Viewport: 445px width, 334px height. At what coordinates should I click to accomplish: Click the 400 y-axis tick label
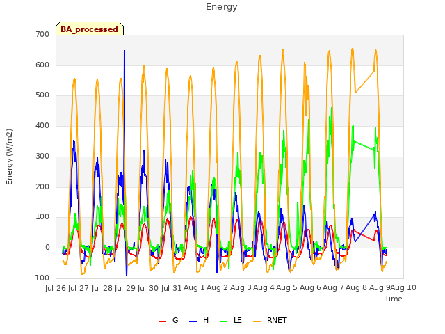pyautogui.click(x=42, y=125)
